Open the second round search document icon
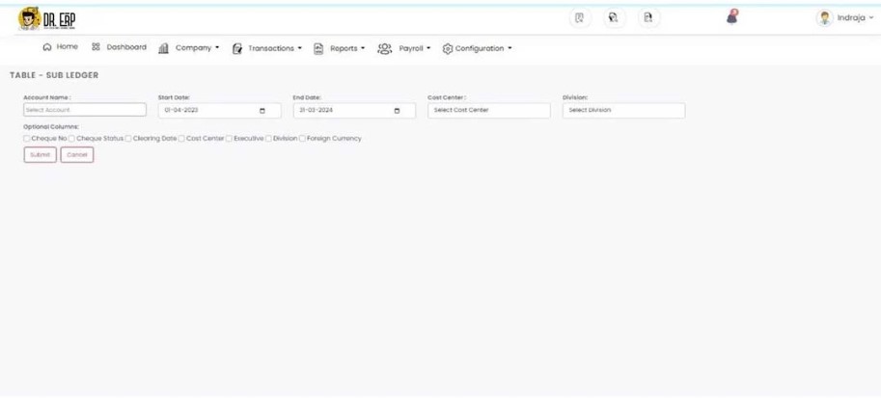 click(614, 18)
